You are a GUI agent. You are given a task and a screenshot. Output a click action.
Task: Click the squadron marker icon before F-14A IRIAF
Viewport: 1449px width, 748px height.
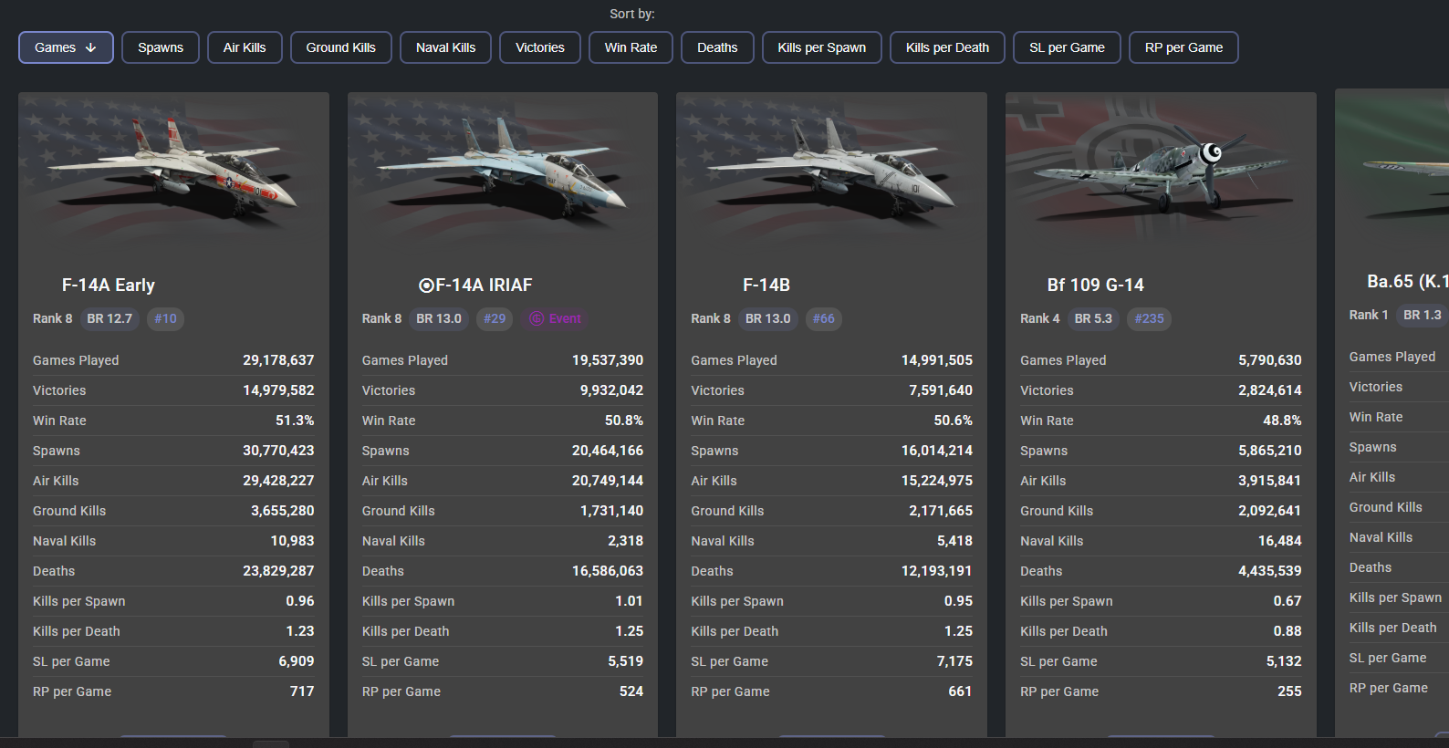[x=426, y=286]
